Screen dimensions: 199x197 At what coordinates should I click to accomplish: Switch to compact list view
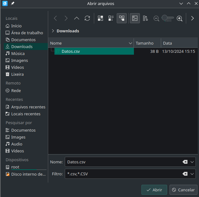111,18
